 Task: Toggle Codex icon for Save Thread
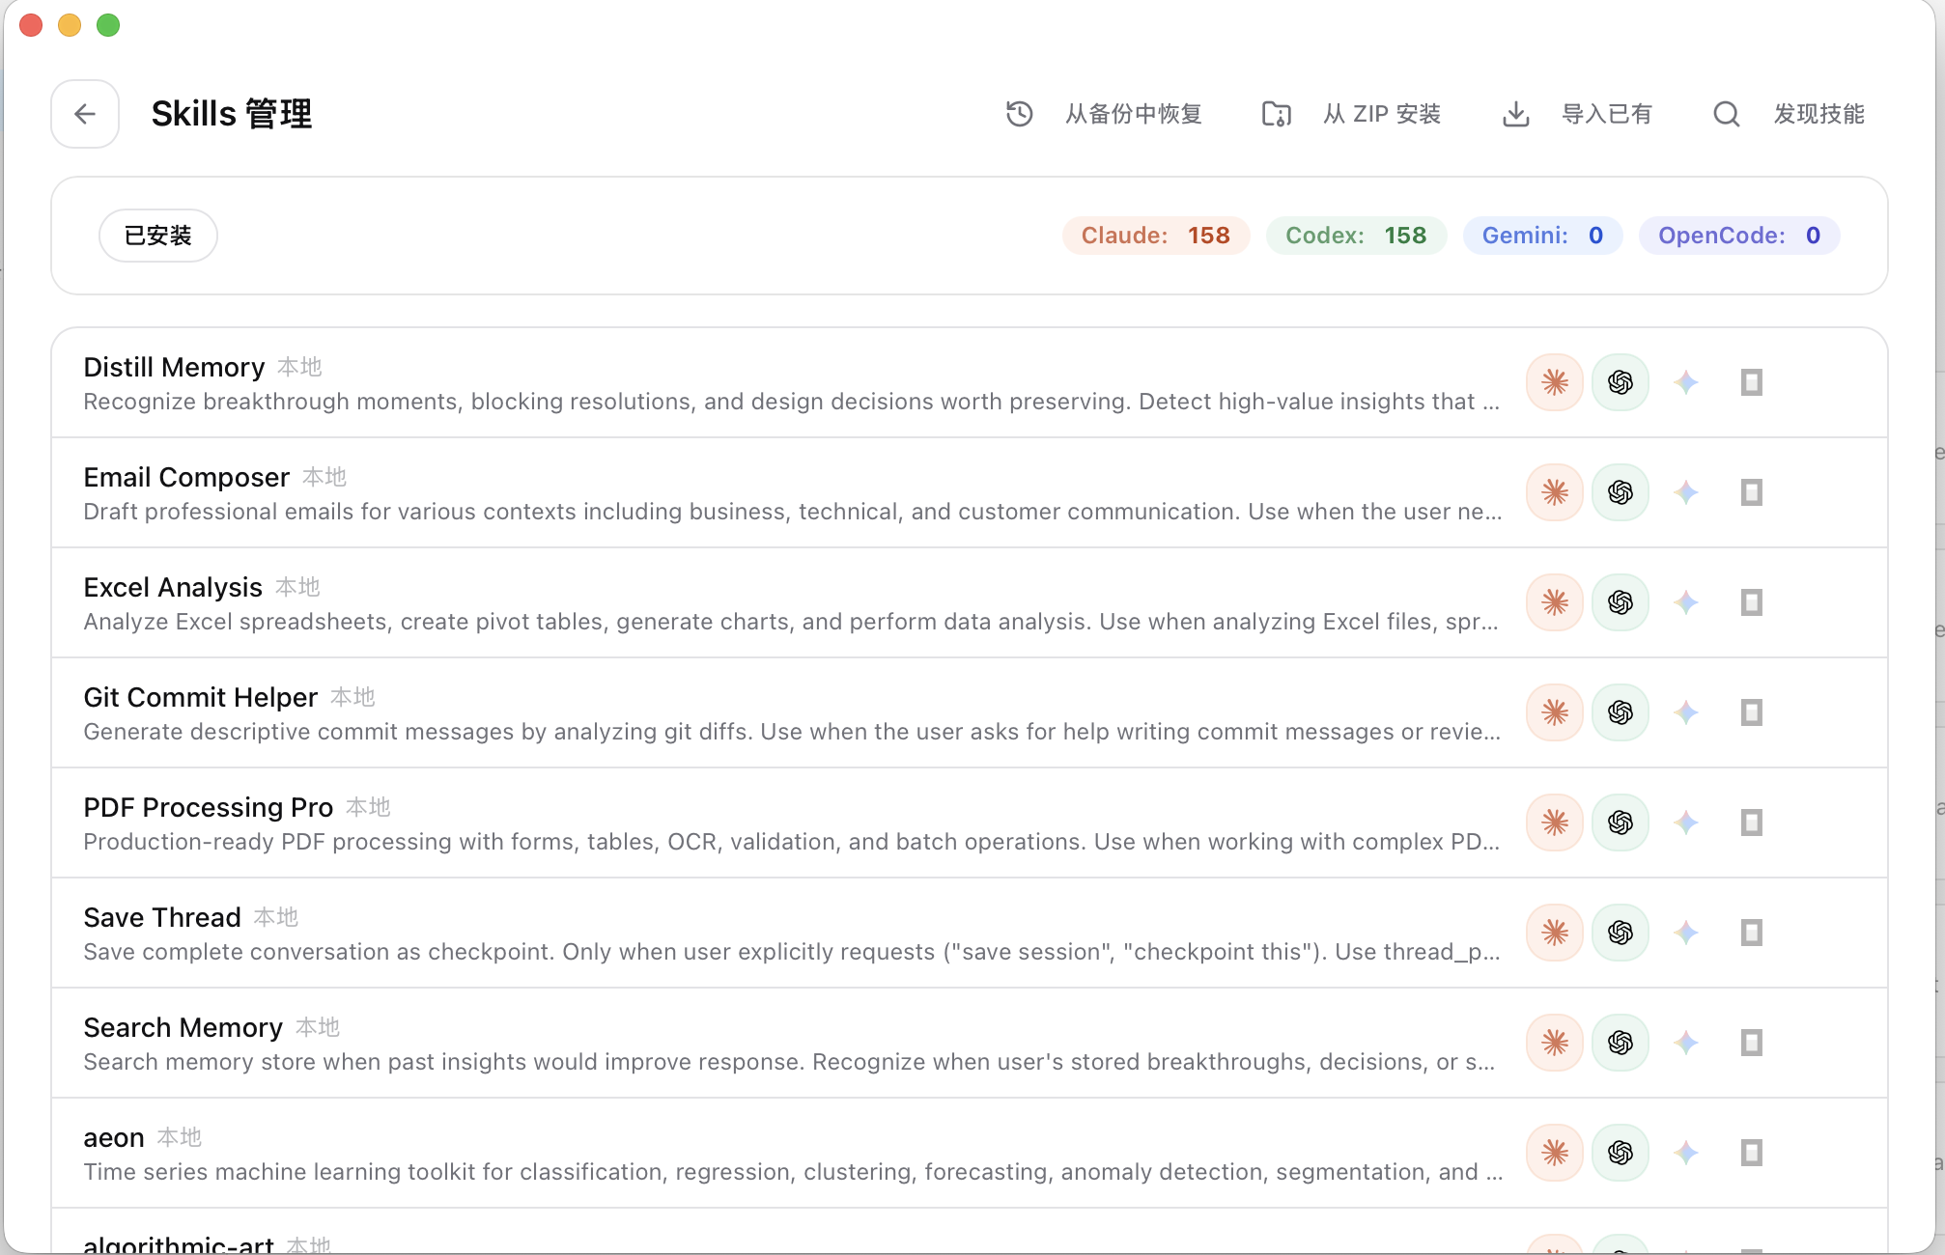(x=1621, y=933)
